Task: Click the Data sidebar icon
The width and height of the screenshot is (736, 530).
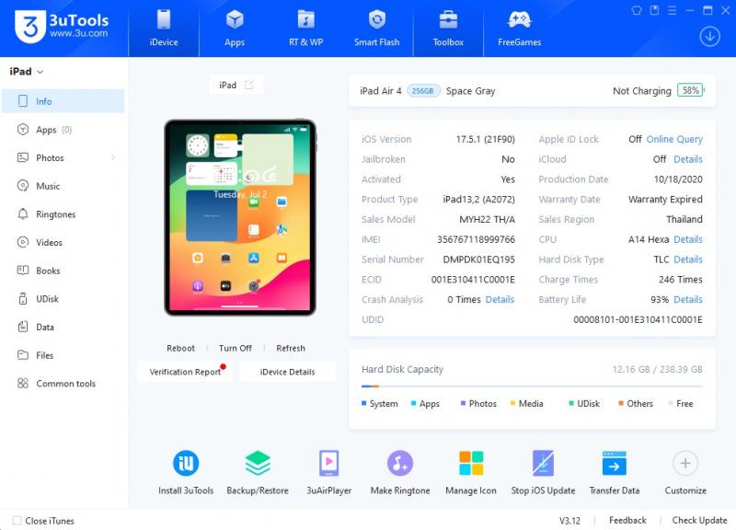Action: (x=22, y=327)
